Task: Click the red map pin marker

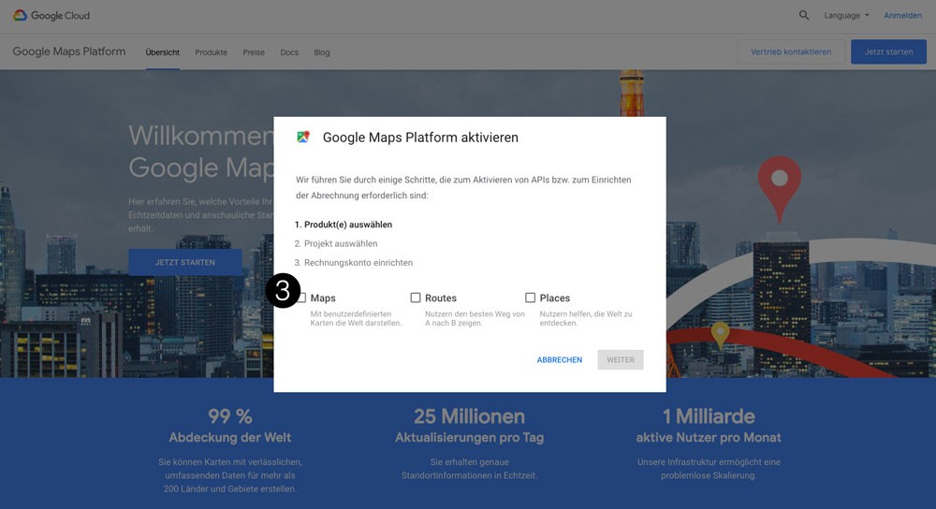Action: click(779, 185)
